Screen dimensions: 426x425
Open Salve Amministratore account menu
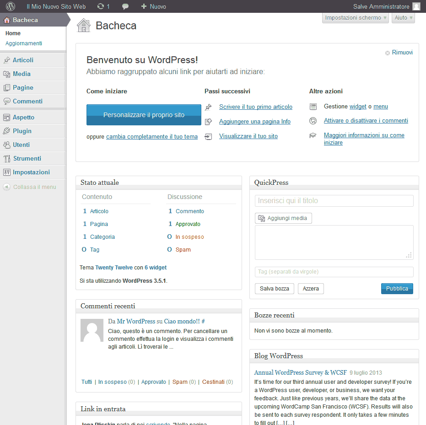click(x=387, y=6)
